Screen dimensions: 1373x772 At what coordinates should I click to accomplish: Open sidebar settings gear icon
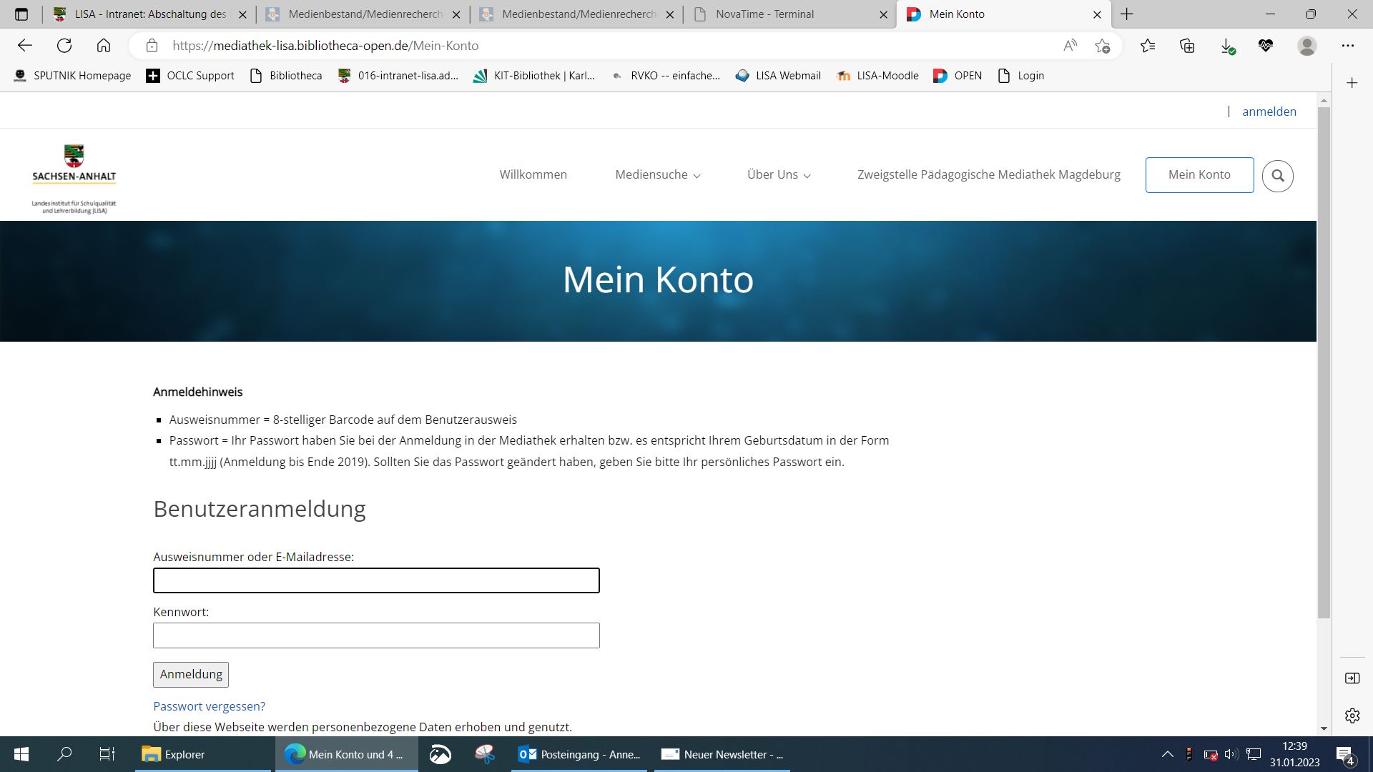point(1352,716)
